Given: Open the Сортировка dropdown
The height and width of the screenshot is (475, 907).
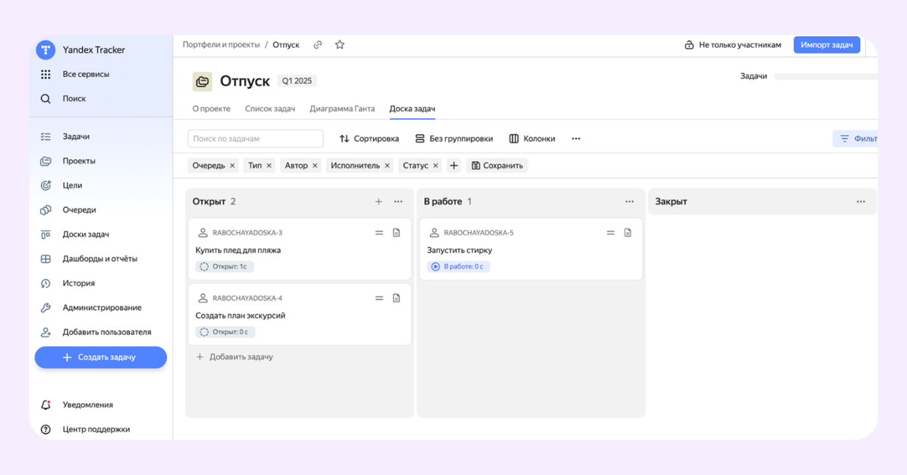Looking at the screenshot, I should click(369, 139).
